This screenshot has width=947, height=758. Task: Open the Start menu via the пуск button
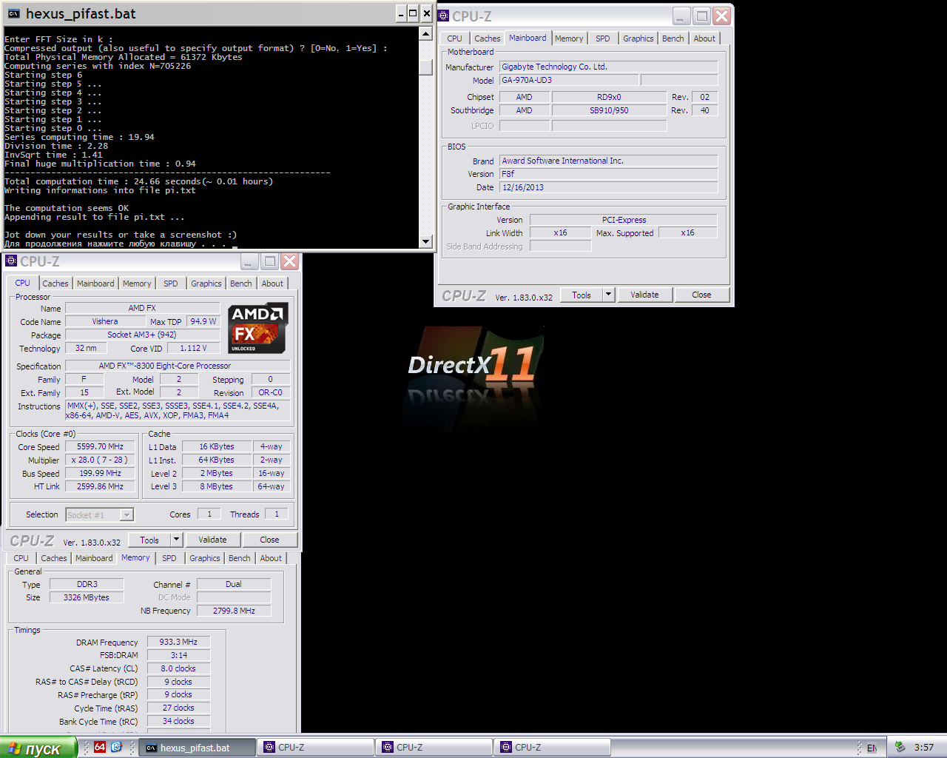(x=38, y=748)
